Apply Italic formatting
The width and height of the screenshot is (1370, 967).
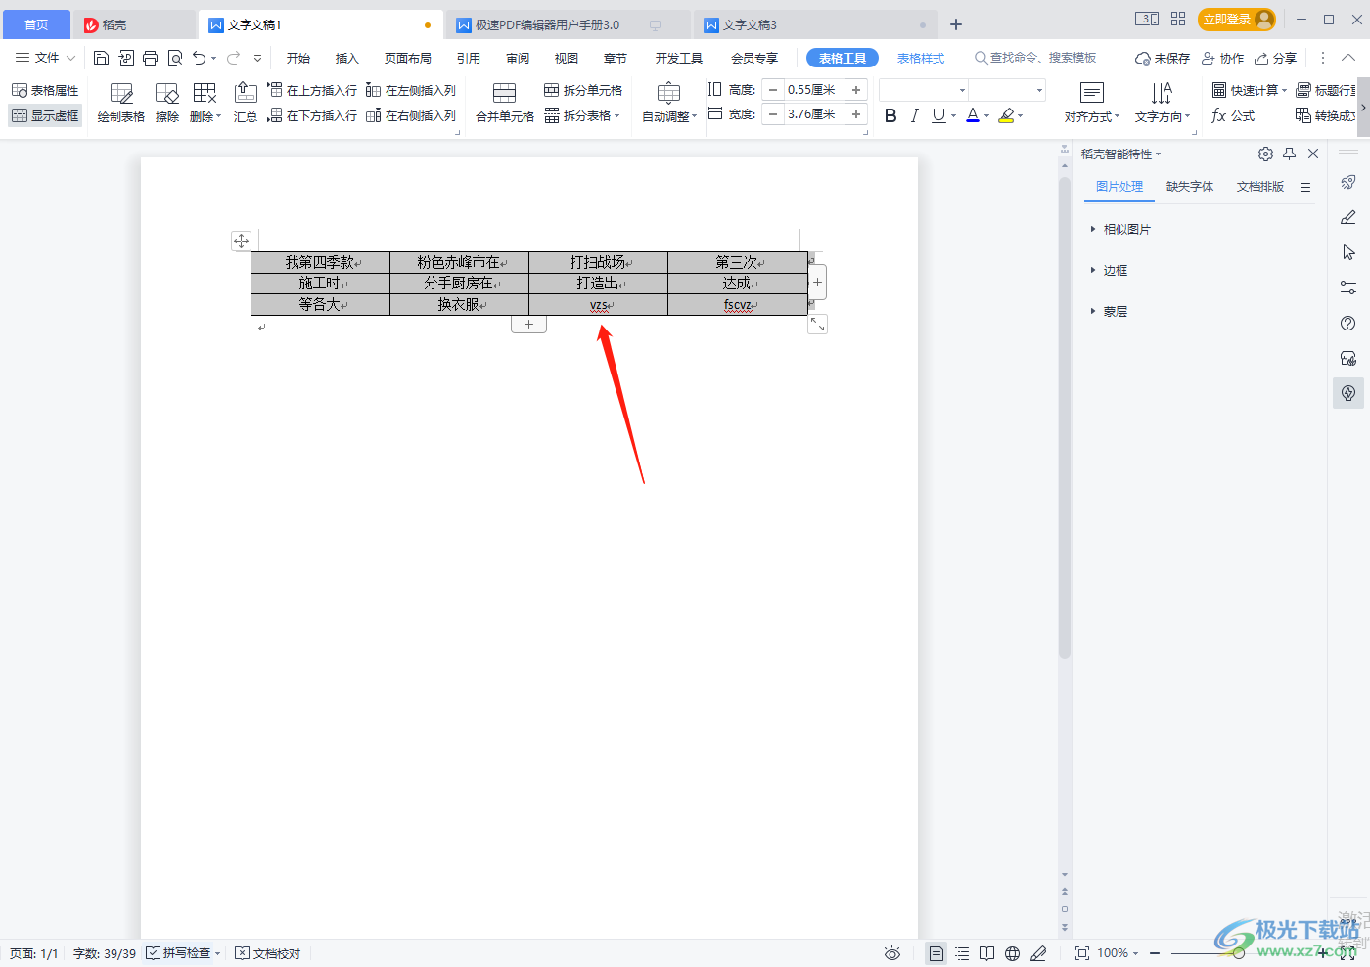[914, 115]
